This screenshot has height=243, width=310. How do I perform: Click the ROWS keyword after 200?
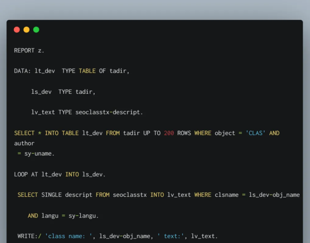point(184,133)
